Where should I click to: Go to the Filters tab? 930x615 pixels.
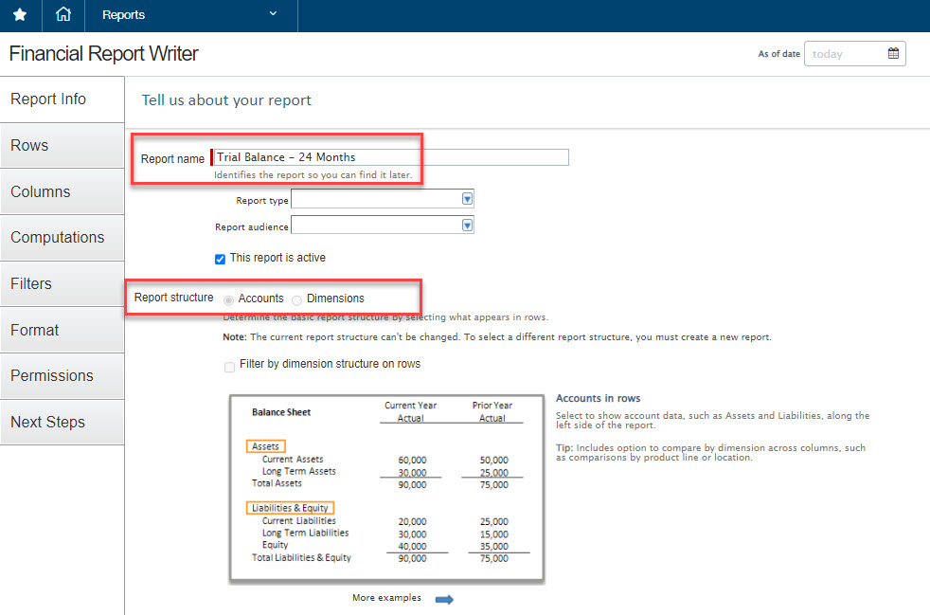coord(62,284)
